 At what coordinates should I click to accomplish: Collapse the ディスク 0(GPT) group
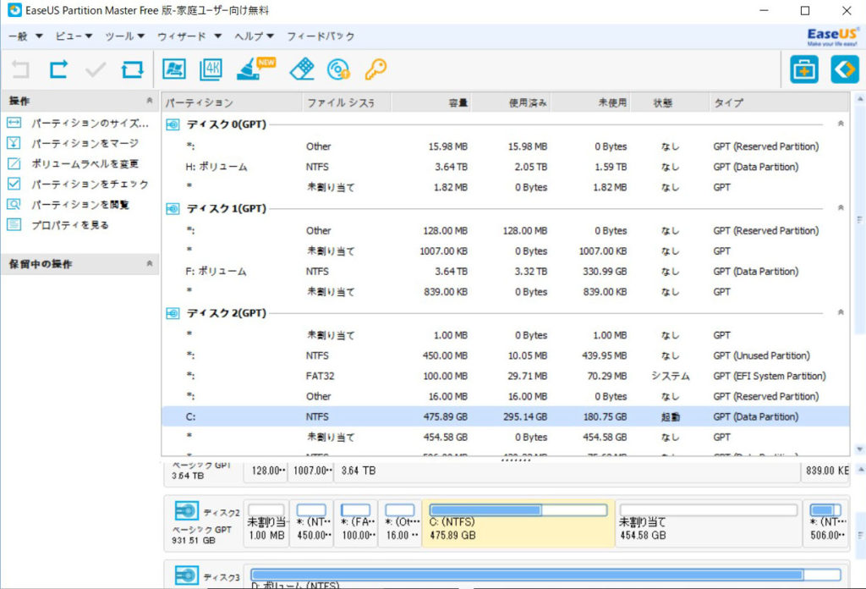(x=841, y=124)
